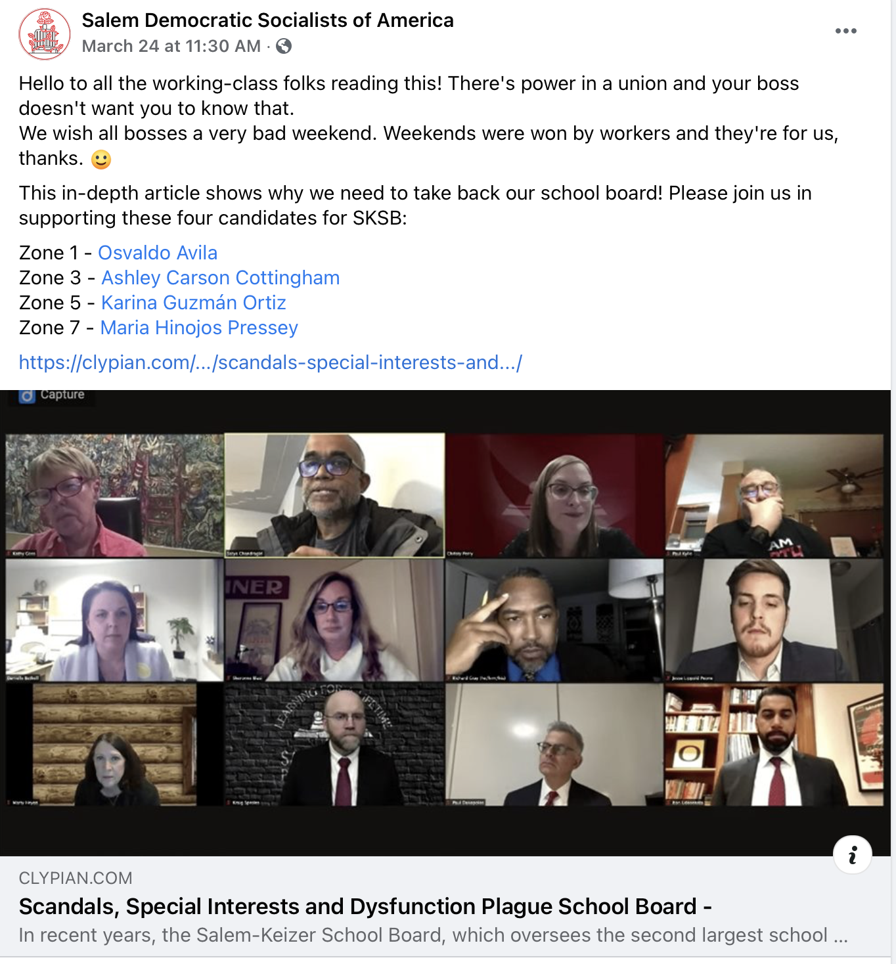Open Maria Hinojos Pressey's profile link

199,328
